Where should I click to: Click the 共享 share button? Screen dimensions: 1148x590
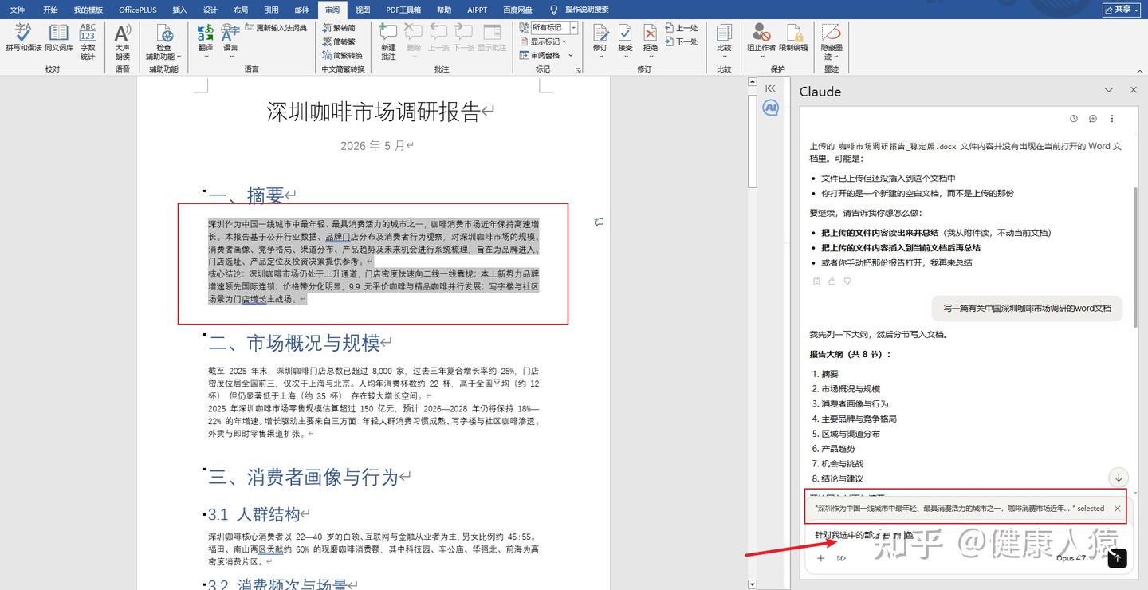pos(1122,10)
